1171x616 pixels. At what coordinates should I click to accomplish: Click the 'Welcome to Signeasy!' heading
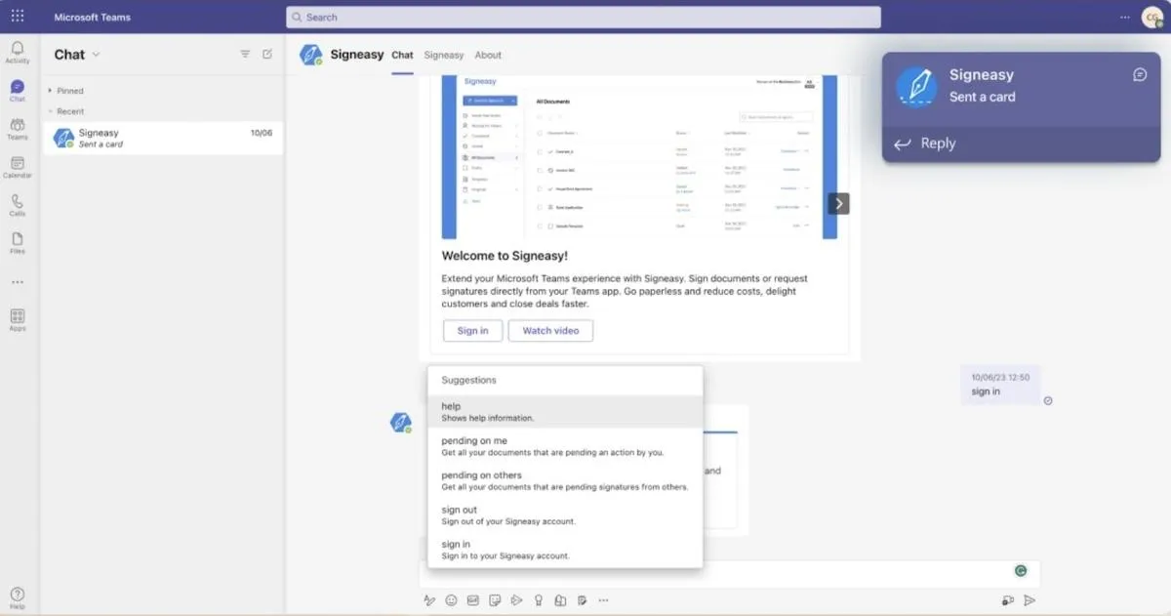pos(505,256)
